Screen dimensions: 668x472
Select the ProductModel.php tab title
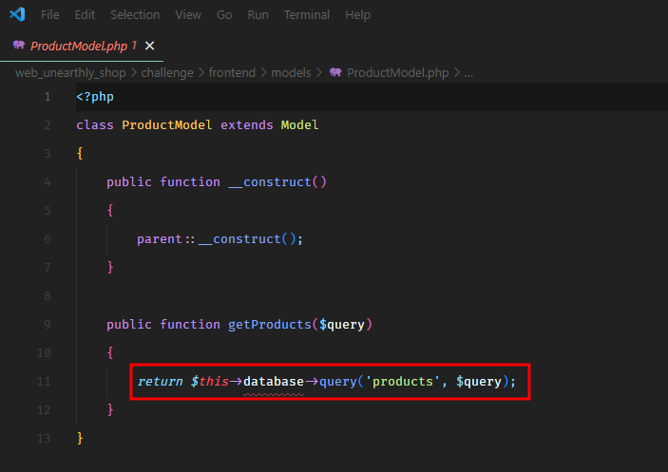[80, 46]
